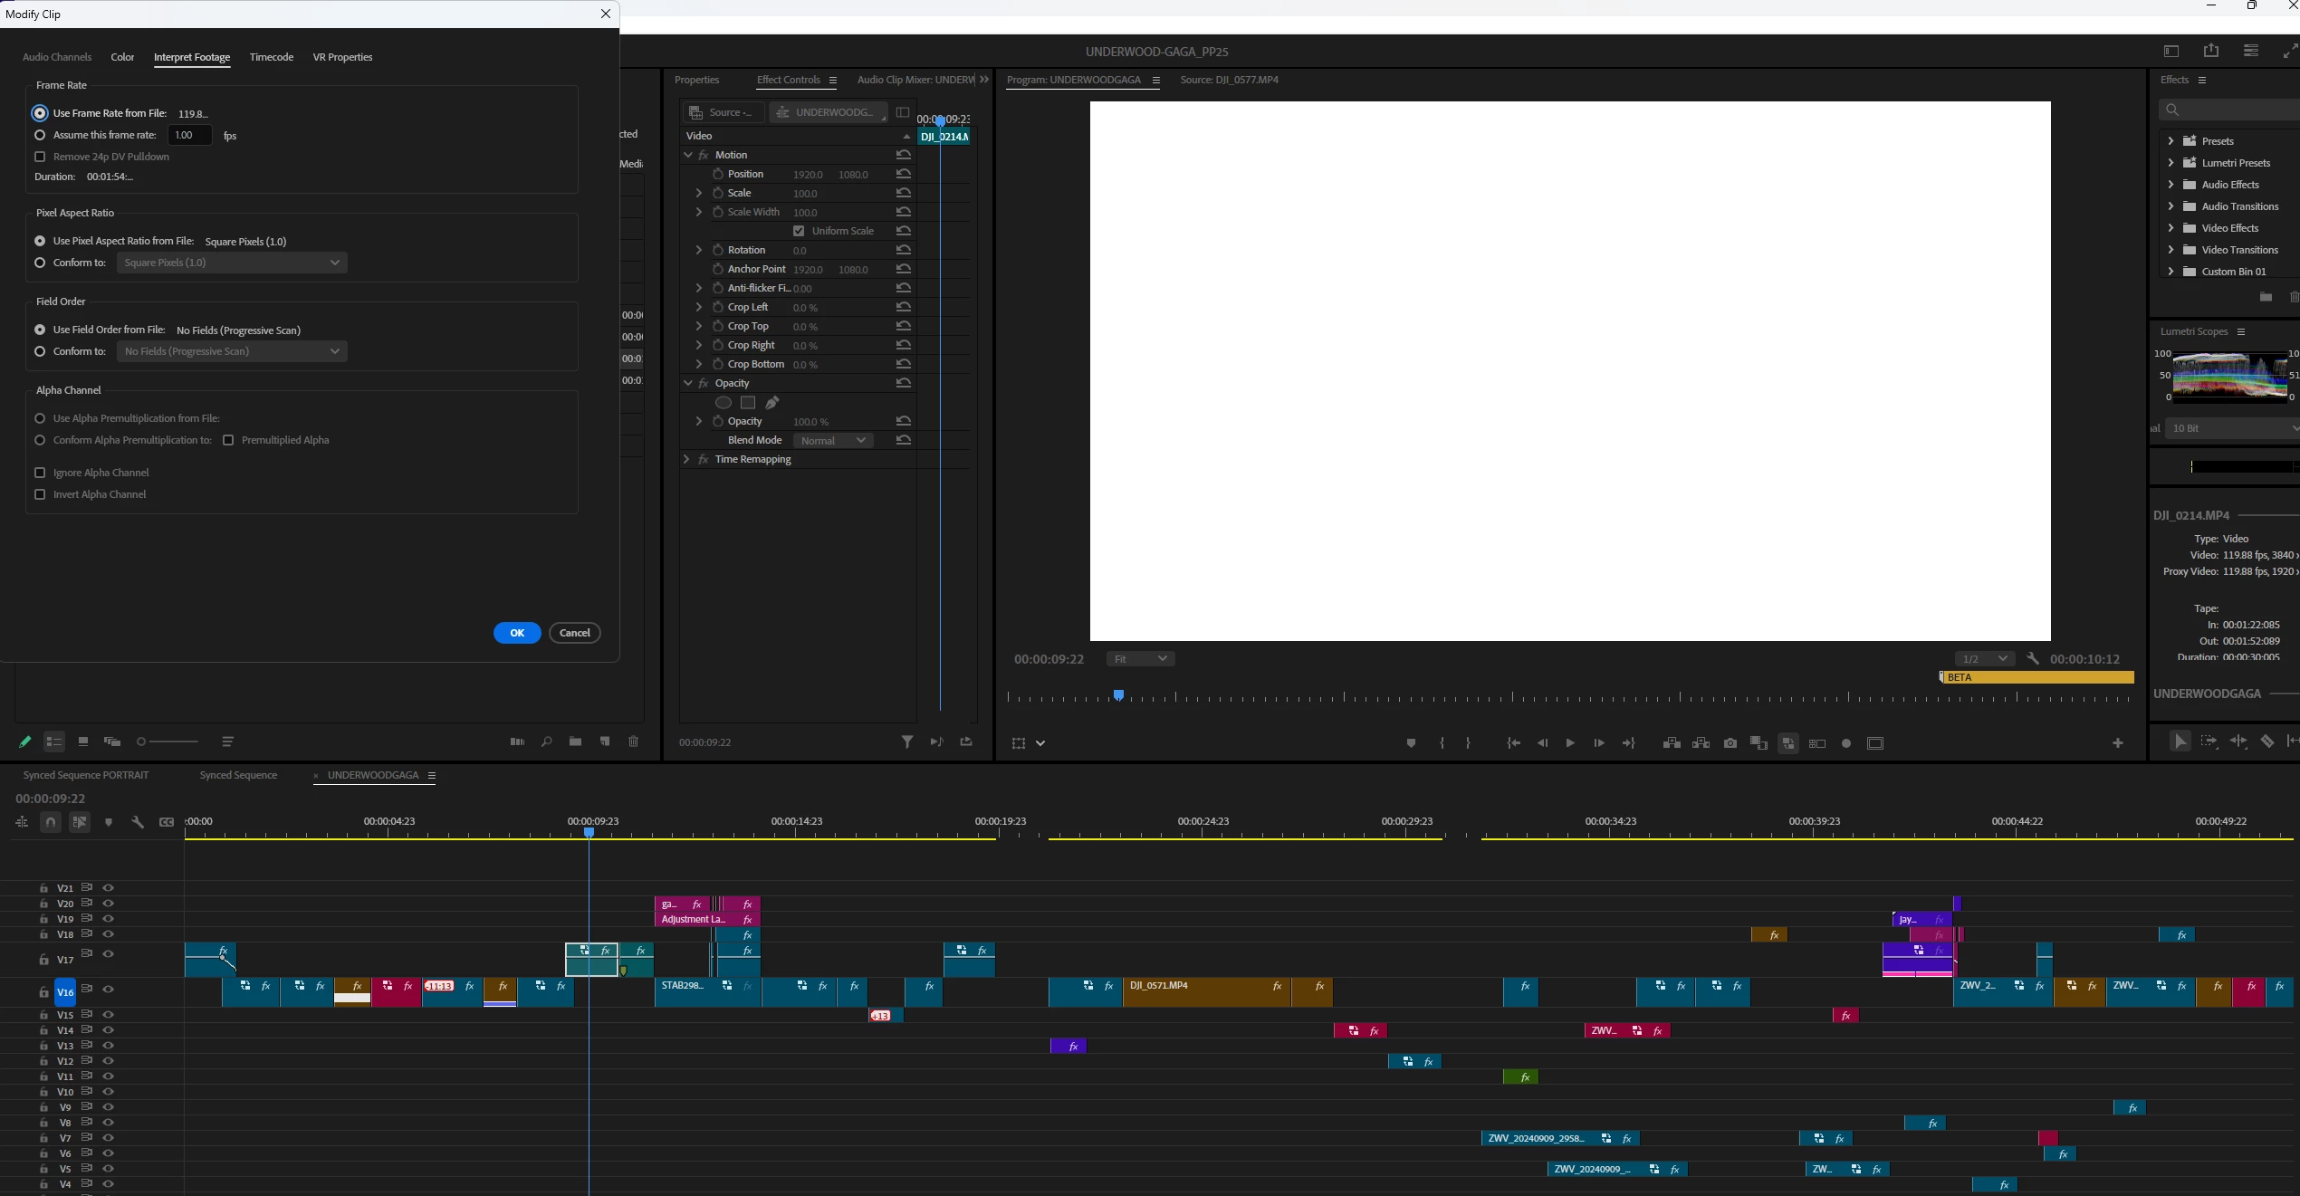Image resolution: width=2300 pixels, height=1196 pixels.
Task: Open the Synced Sequence timeline tab
Action: [238, 775]
